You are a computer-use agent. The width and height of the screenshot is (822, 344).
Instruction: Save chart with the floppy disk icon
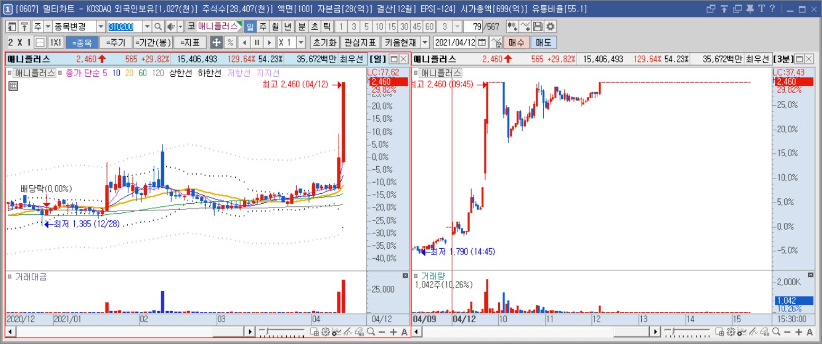pos(538,26)
